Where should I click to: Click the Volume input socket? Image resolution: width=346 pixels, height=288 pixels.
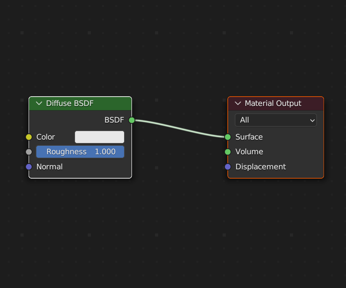click(227, 152)
